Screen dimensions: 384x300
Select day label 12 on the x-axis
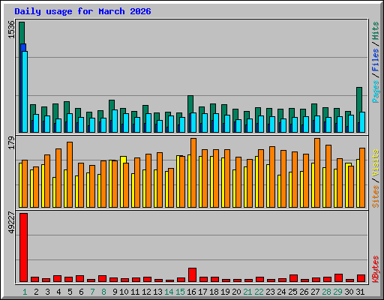pos(146,292)
